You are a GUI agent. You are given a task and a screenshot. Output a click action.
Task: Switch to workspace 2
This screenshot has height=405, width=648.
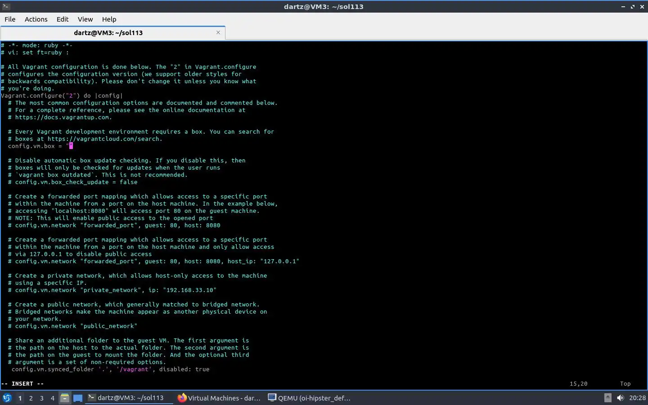click(x=31, y=398)
